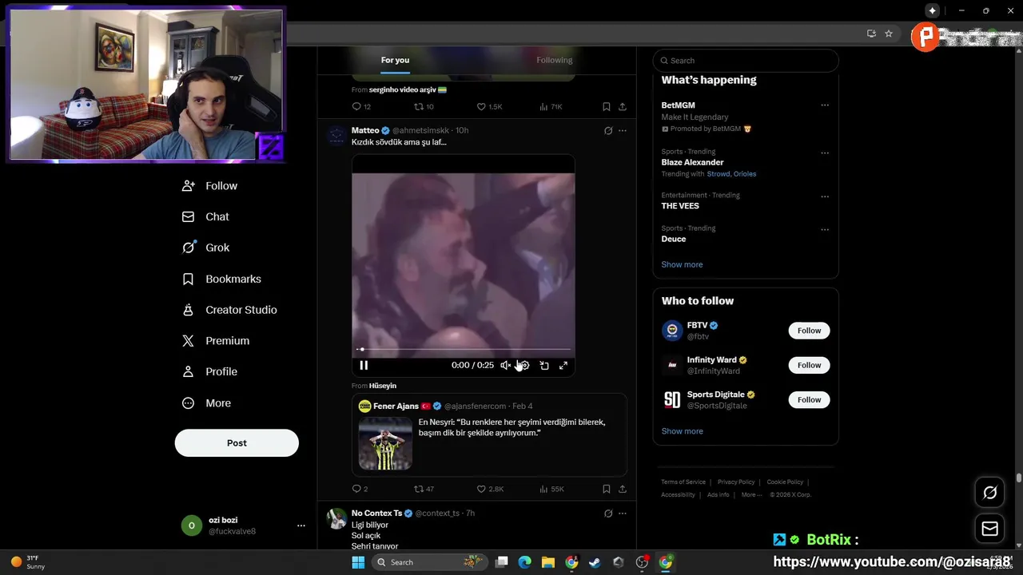Repost Matteo's post showing 47 reposts
Image resolution: width=1023 pixels, height=575 pixels.
[x=424, y=489]
